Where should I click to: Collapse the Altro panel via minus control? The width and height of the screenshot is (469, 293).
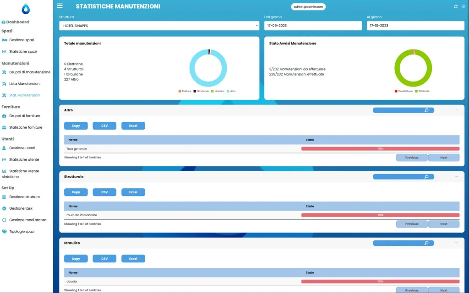pos(456,110)
